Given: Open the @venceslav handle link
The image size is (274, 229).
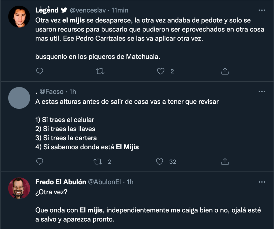Looking at the screenshot, I should (87, 10).
